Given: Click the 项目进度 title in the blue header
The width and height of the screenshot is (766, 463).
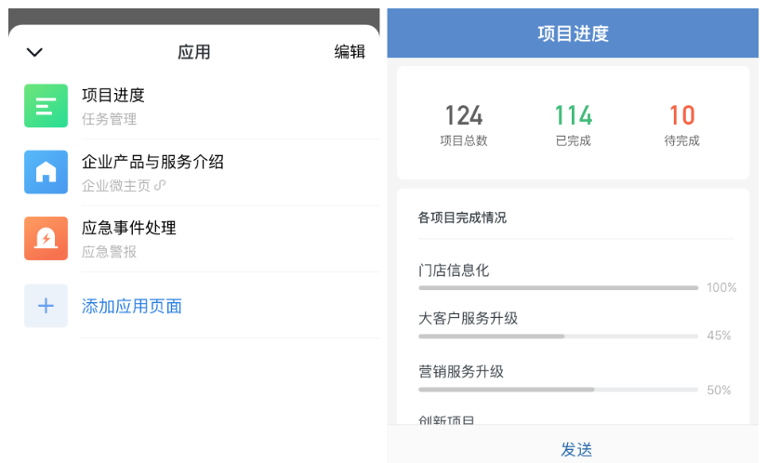Looking at the screenshot, I should (573, 34).
